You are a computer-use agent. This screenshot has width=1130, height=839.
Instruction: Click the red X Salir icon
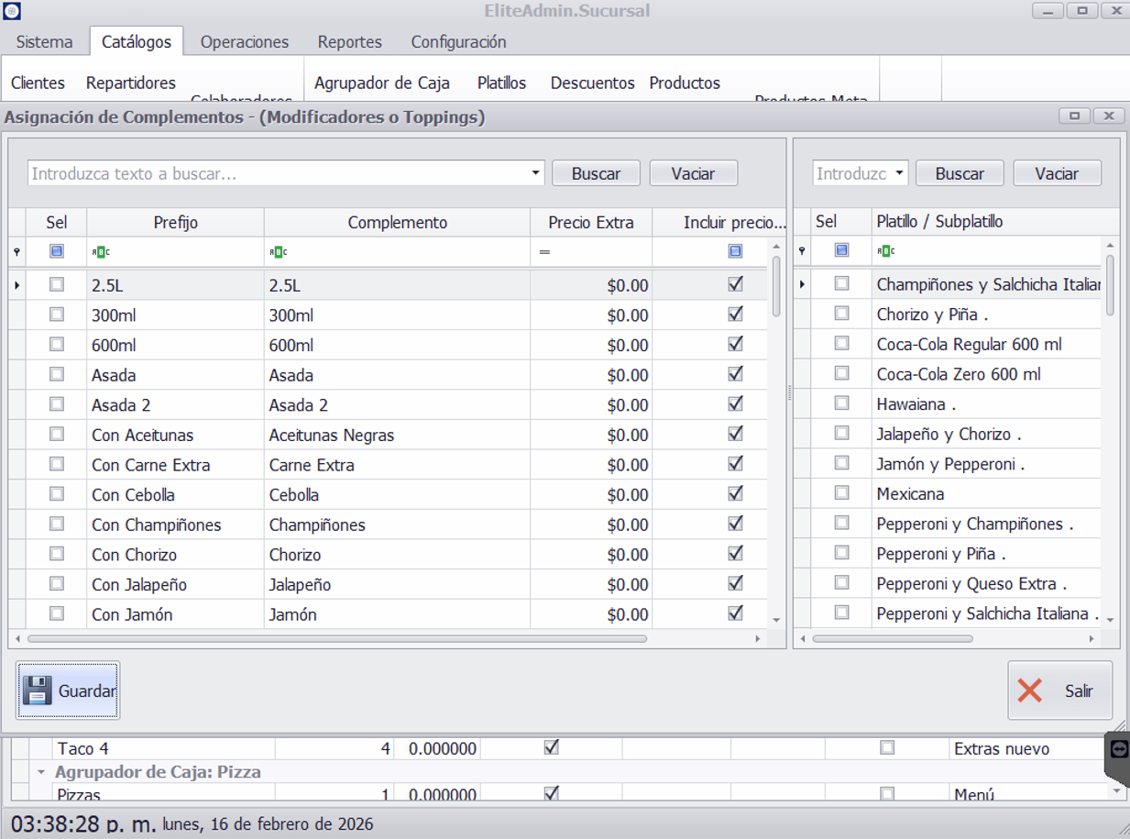click(1030, 690)
